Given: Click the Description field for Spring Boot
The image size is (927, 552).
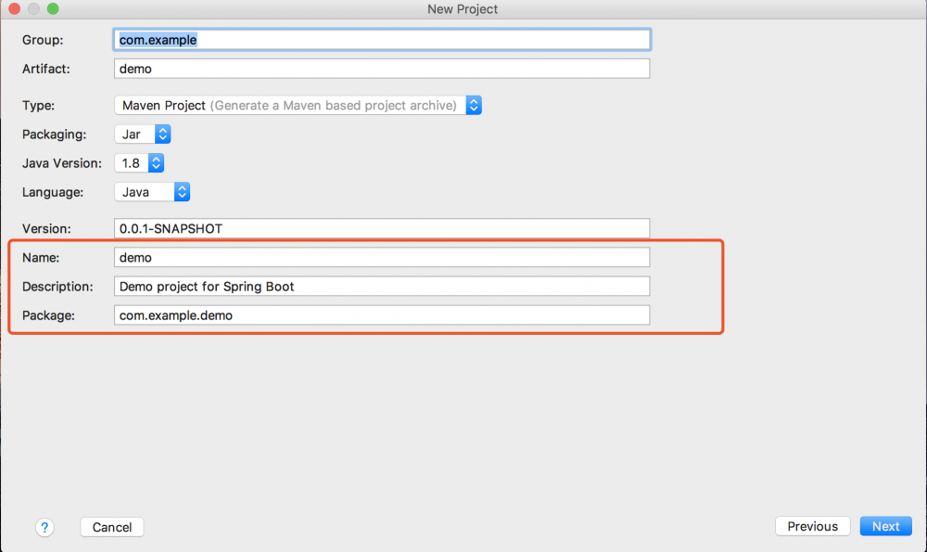Looking at the screenshot, I should (382, 286).
